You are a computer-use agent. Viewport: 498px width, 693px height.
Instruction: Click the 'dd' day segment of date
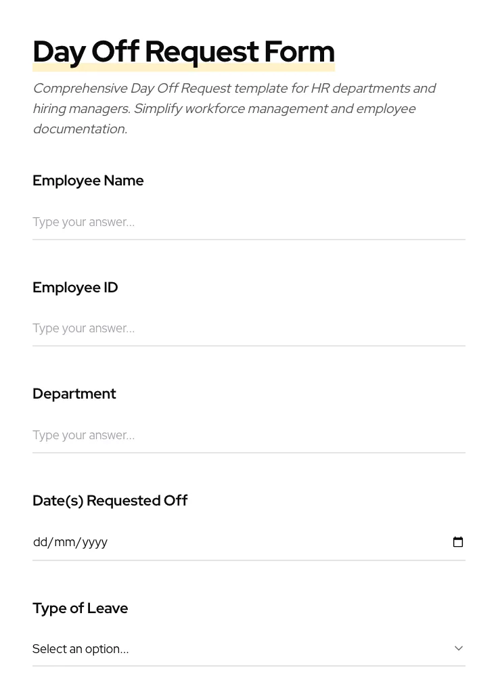40,542
